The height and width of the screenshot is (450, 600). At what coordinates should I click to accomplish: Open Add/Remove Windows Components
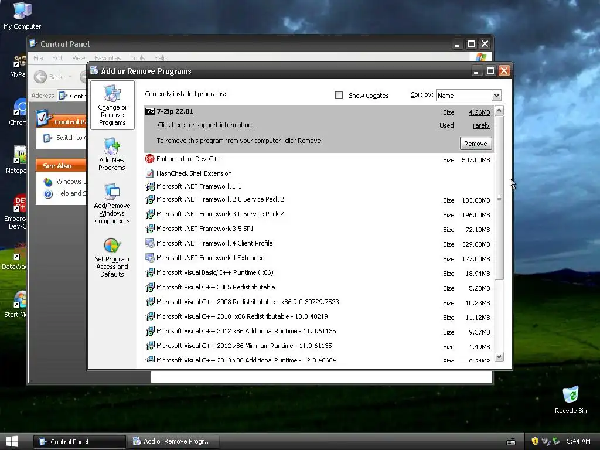coord(112,203)
